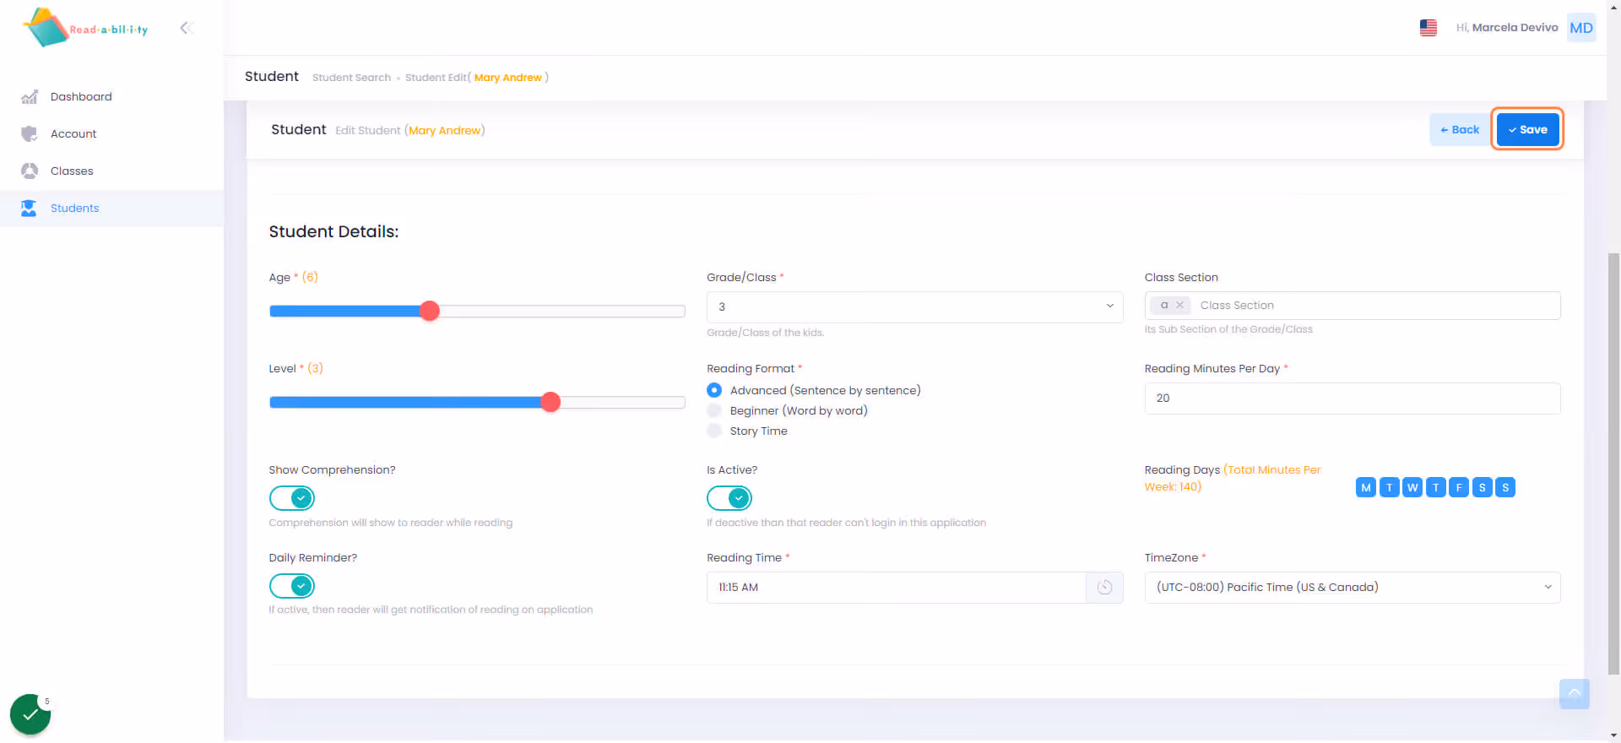Open the MD user avatar menu
The image size is (1621, 743).
pyautogui.click(x=1581, y=28)
